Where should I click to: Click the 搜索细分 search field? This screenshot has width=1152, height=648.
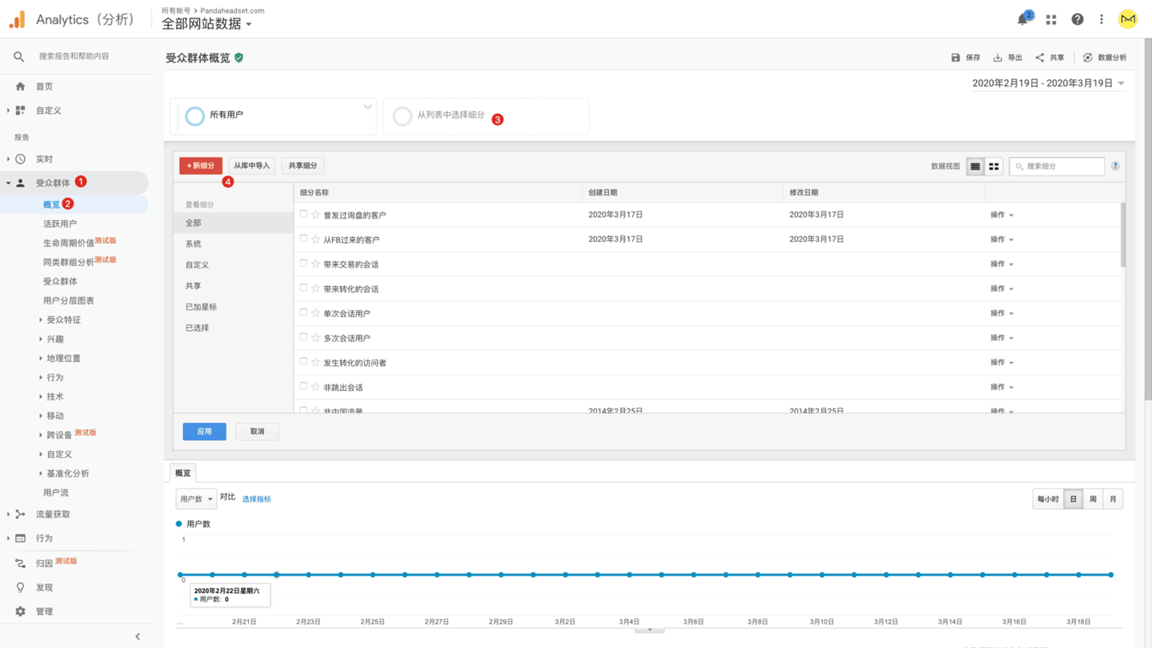tap(1061, 166)
